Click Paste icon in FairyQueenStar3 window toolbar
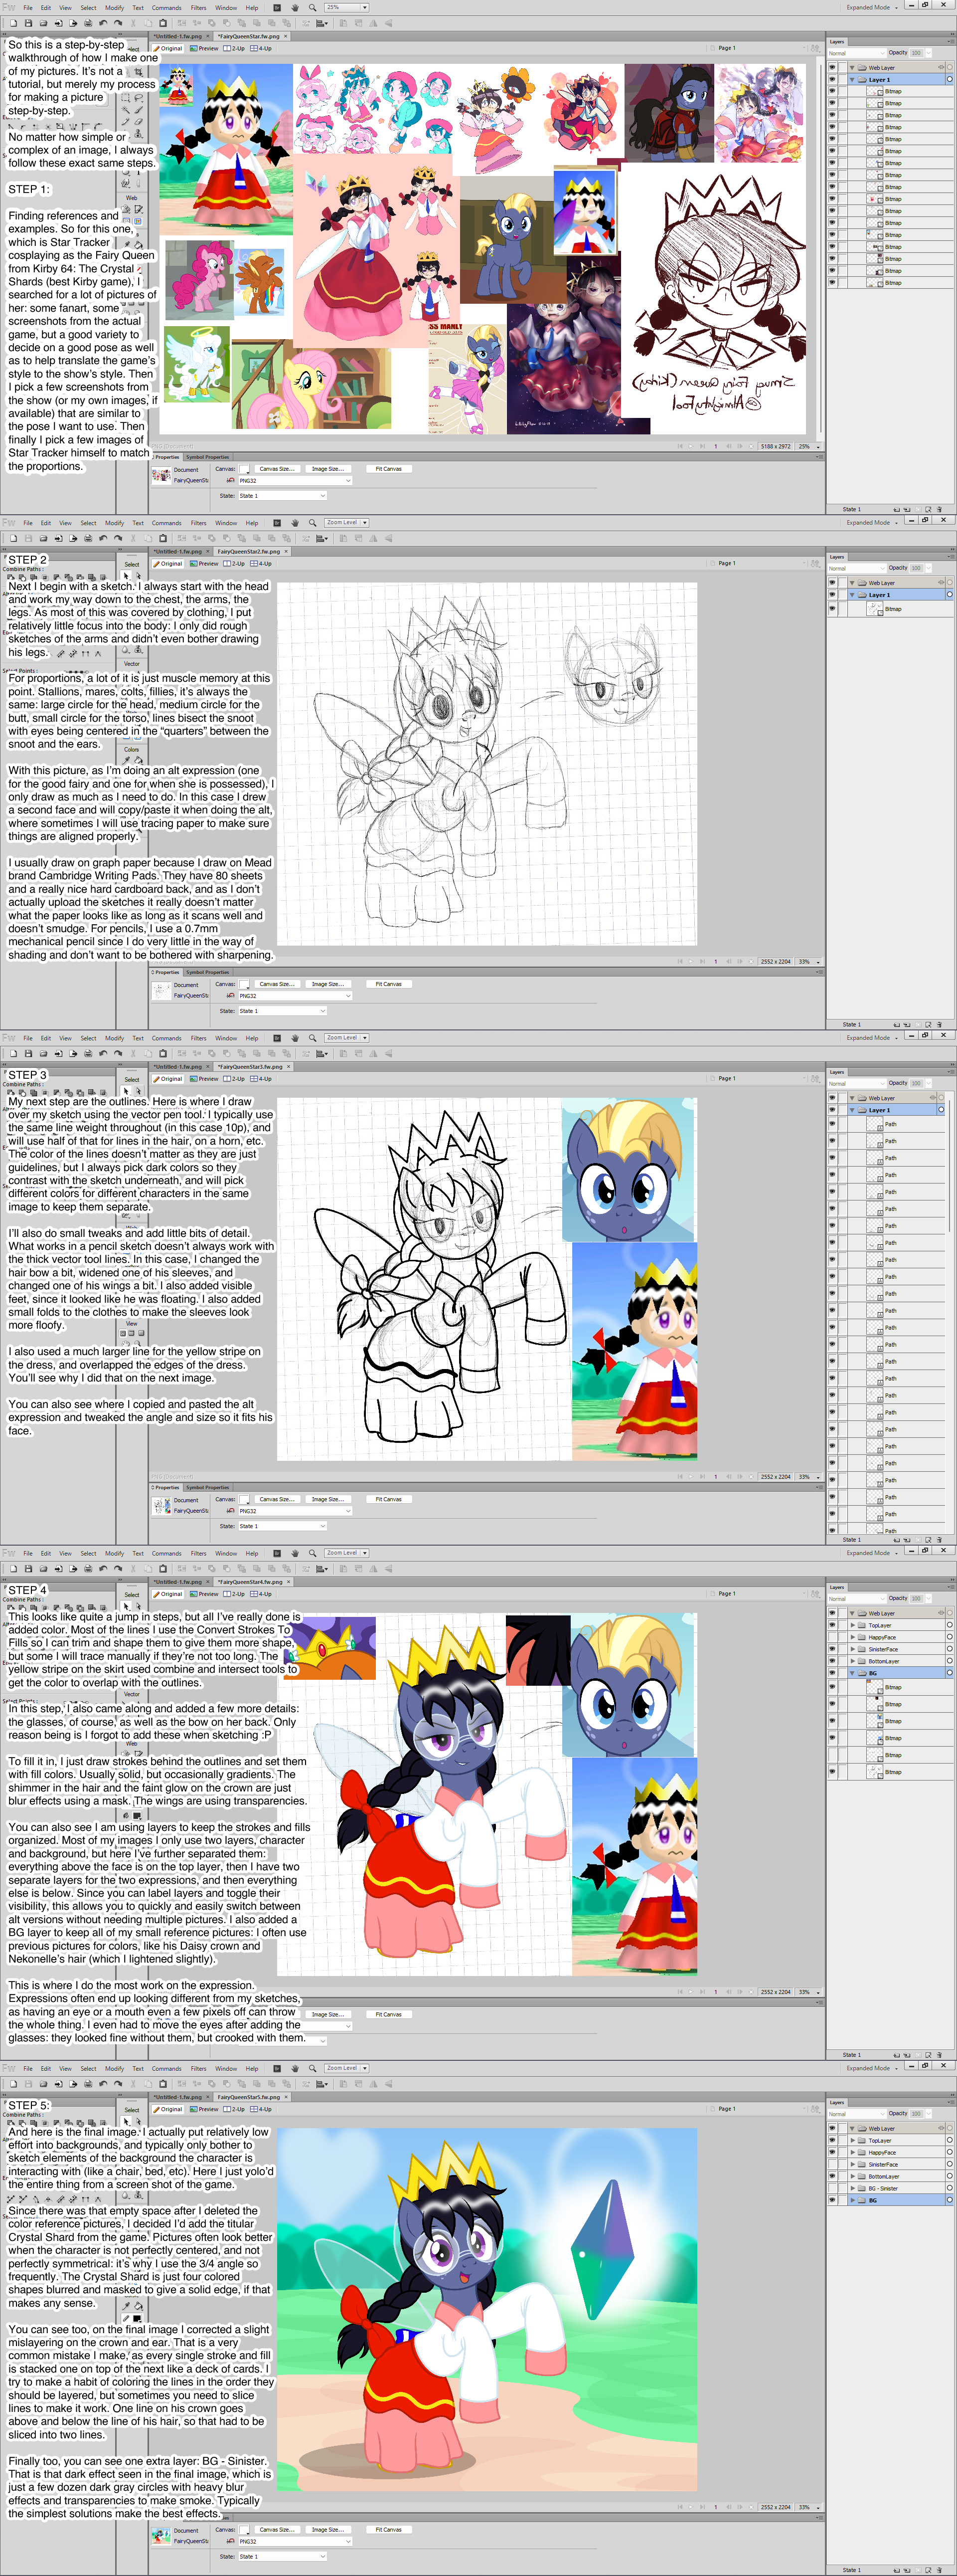 pos(163,1053)
